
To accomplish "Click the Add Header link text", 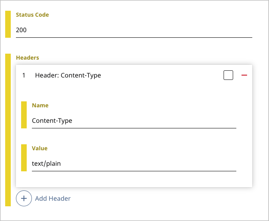I will [53, 198].
